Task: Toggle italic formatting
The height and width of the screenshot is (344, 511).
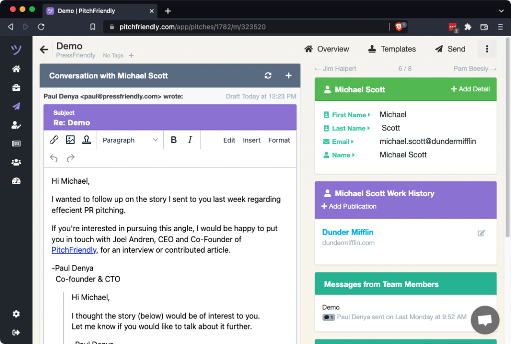Action: pos(190,140)
